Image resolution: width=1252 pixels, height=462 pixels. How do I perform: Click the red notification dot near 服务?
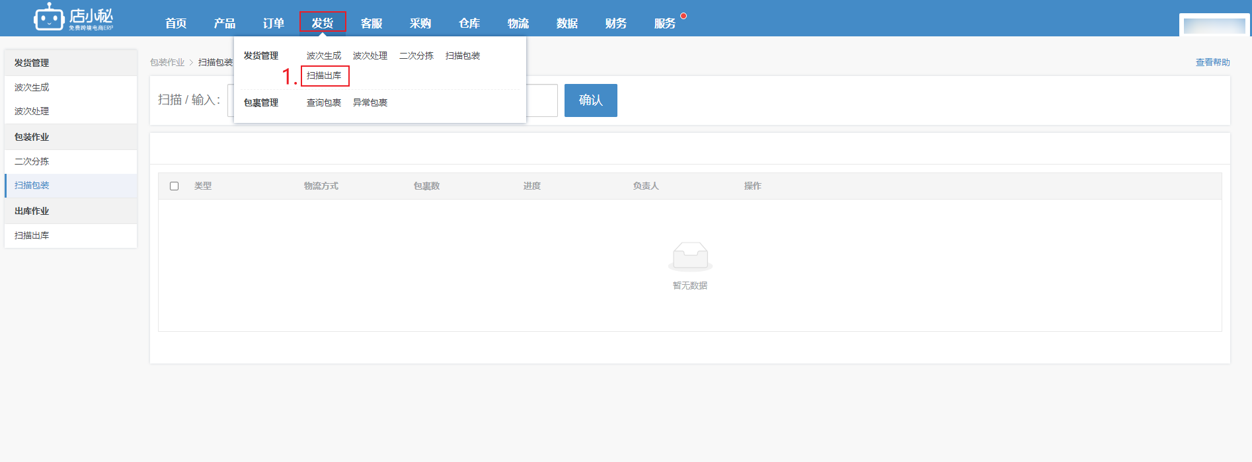click(684, 16)
